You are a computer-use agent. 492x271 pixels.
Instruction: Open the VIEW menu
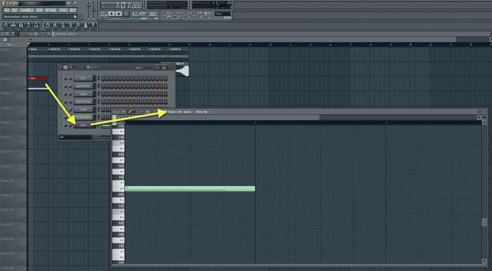pos(39,10)
